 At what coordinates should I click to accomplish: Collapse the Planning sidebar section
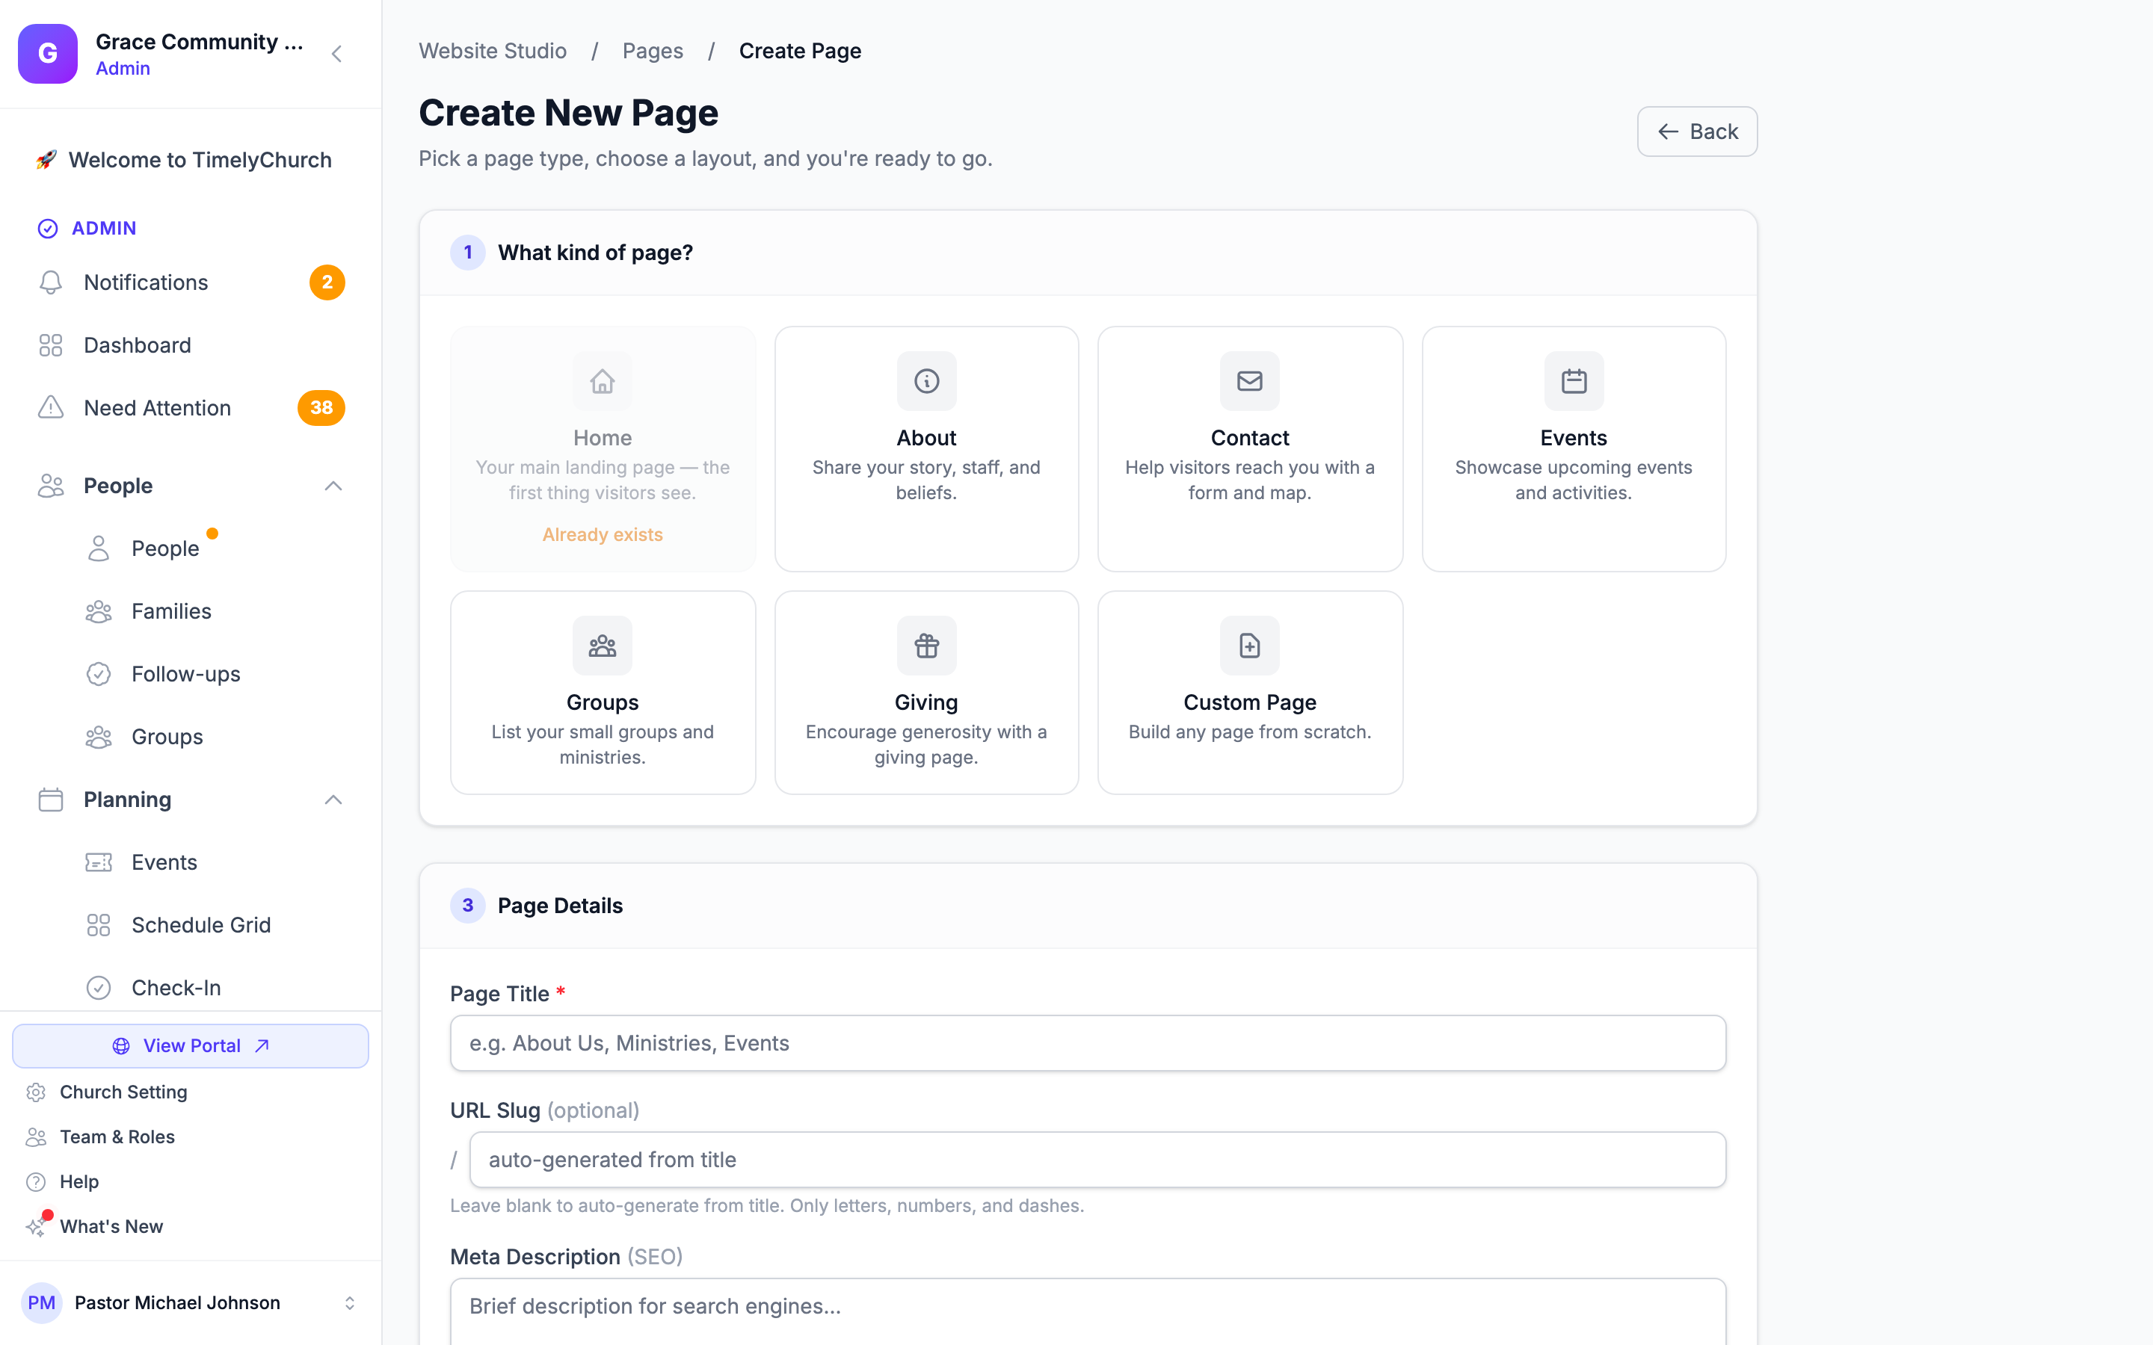(333, 800)
